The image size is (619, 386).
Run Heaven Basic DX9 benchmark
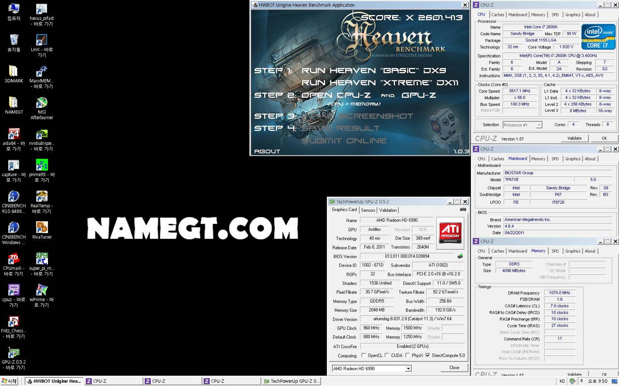[374, 70]
